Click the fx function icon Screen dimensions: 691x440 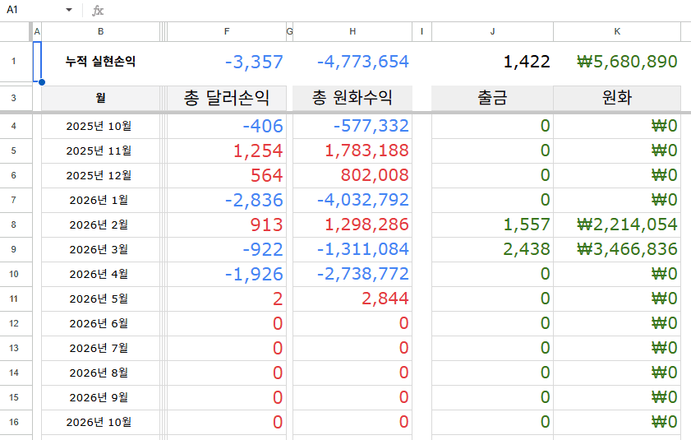click(98, 11)
